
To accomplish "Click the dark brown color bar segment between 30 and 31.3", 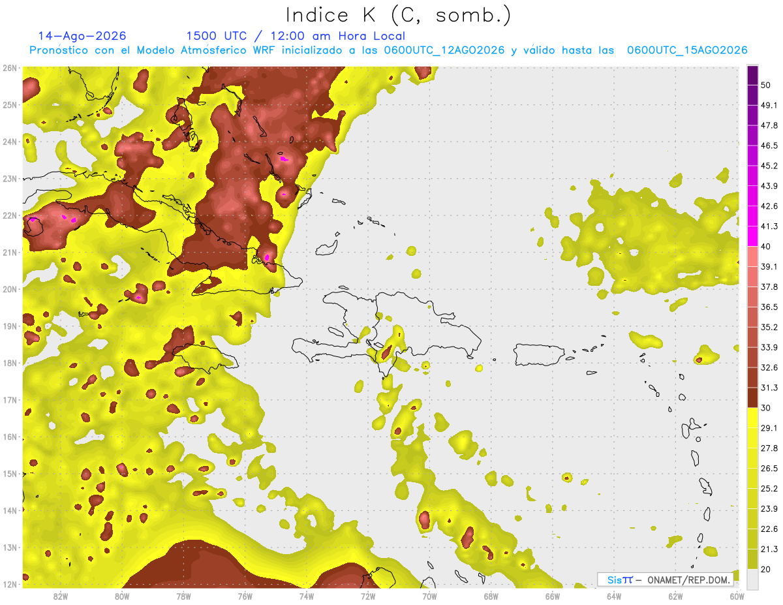I will (x=753, y=398).
